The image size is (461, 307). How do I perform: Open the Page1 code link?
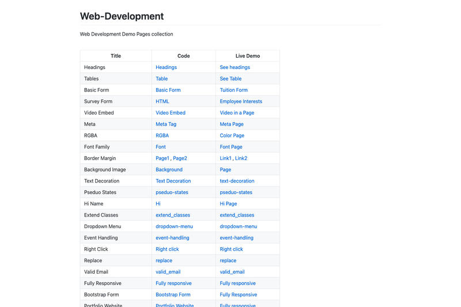(x=163, y=158)
